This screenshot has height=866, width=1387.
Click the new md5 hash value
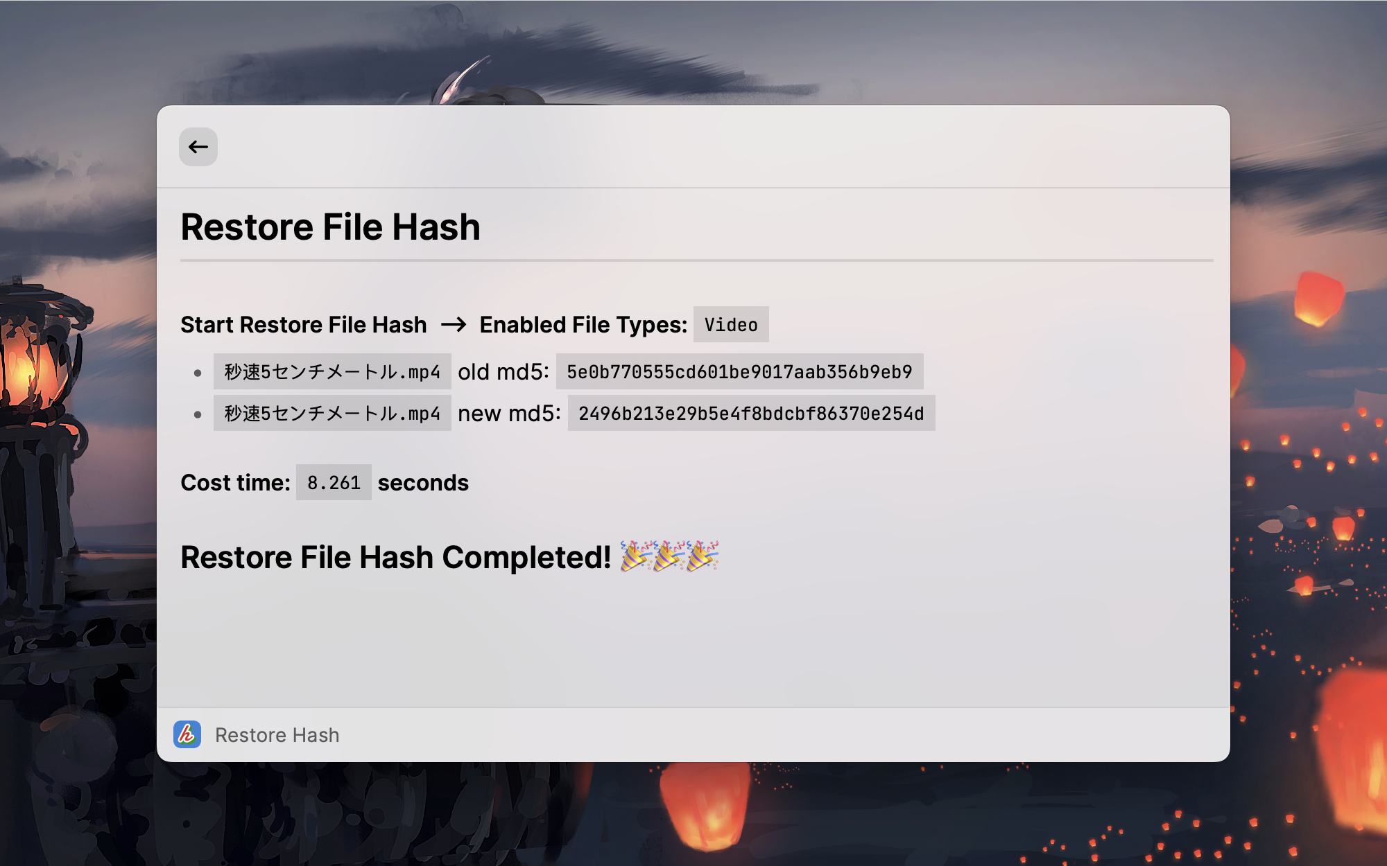751,414
